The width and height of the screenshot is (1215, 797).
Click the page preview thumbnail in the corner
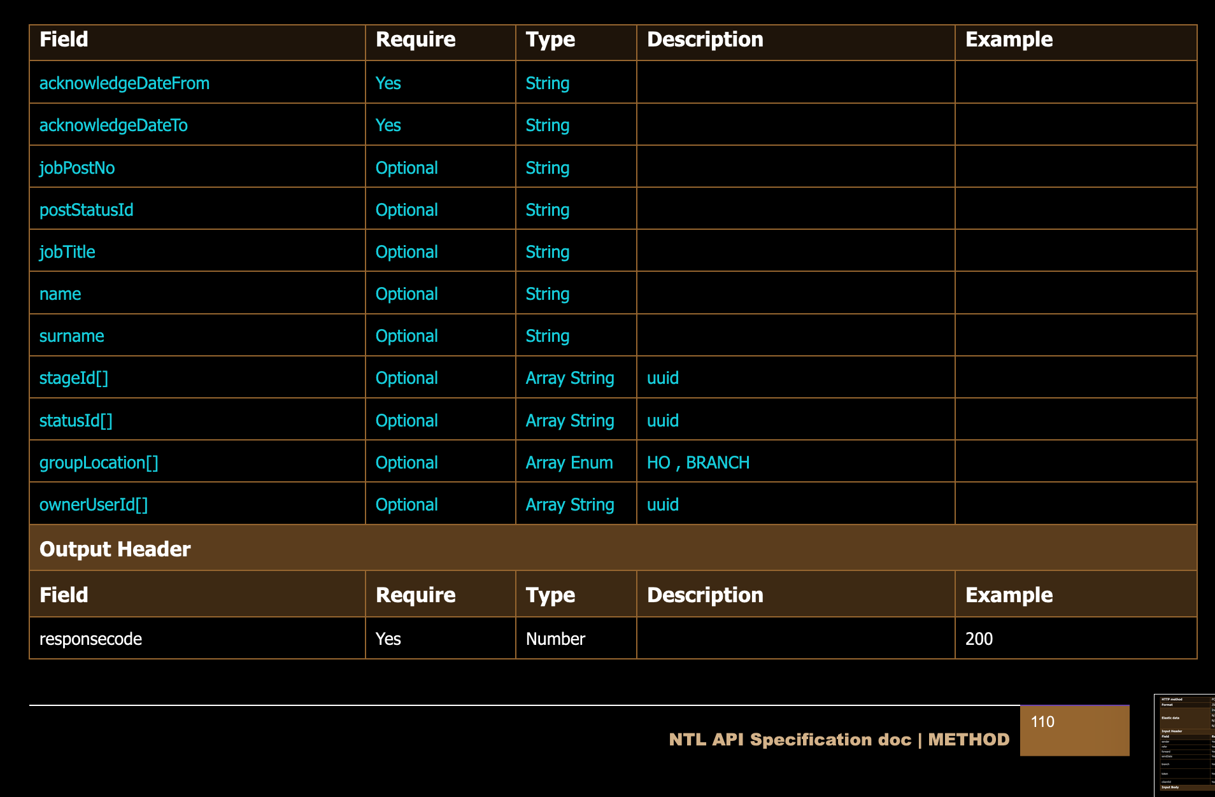pos(1184,745)
